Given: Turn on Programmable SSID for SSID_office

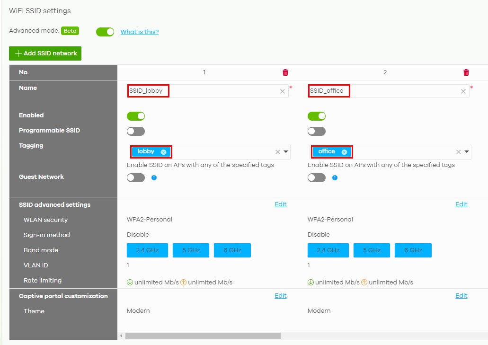Looking at the screenshot, I should (317, 132).
